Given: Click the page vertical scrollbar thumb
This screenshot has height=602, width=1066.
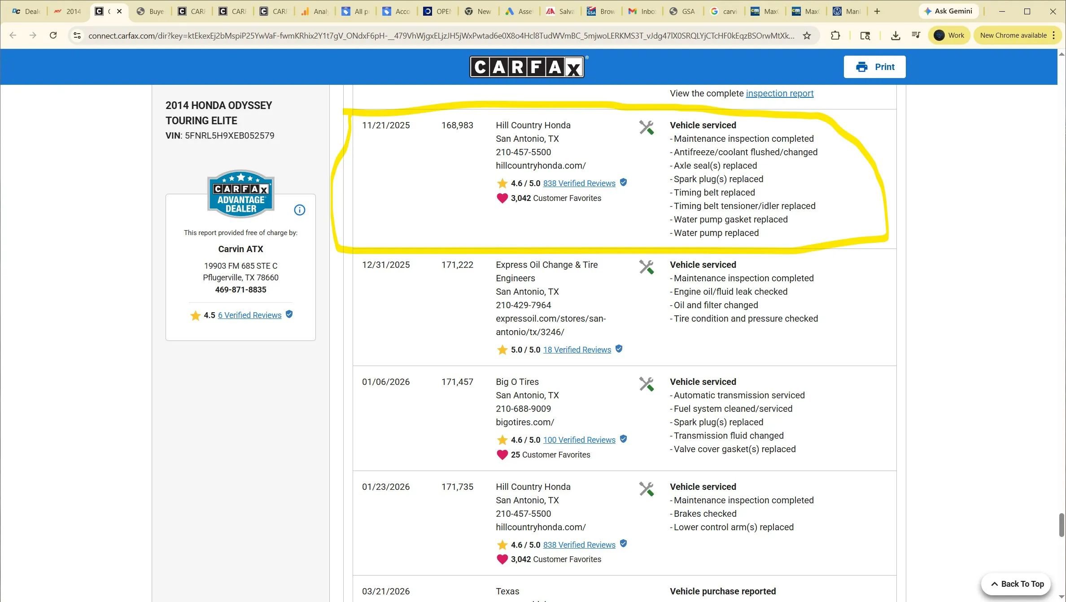Looking at the screenshot, I should coord(1061,525).
